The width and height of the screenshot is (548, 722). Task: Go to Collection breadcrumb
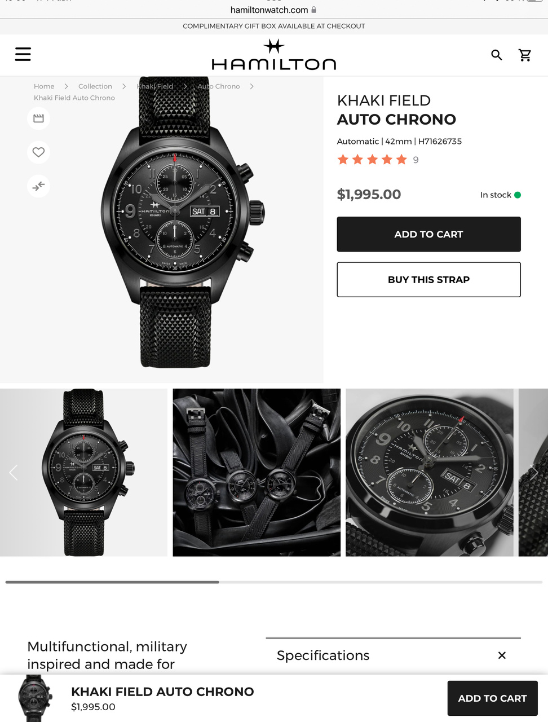click(x=95, y=86)
